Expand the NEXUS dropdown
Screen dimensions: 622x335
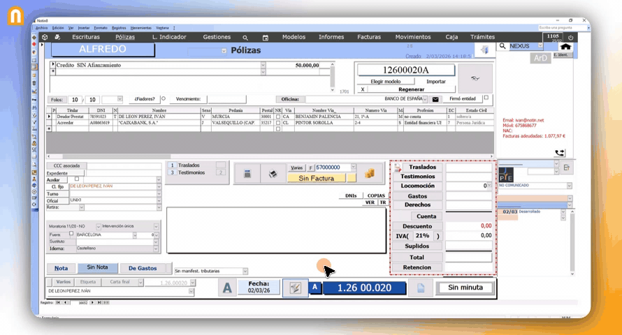(540, 46)
